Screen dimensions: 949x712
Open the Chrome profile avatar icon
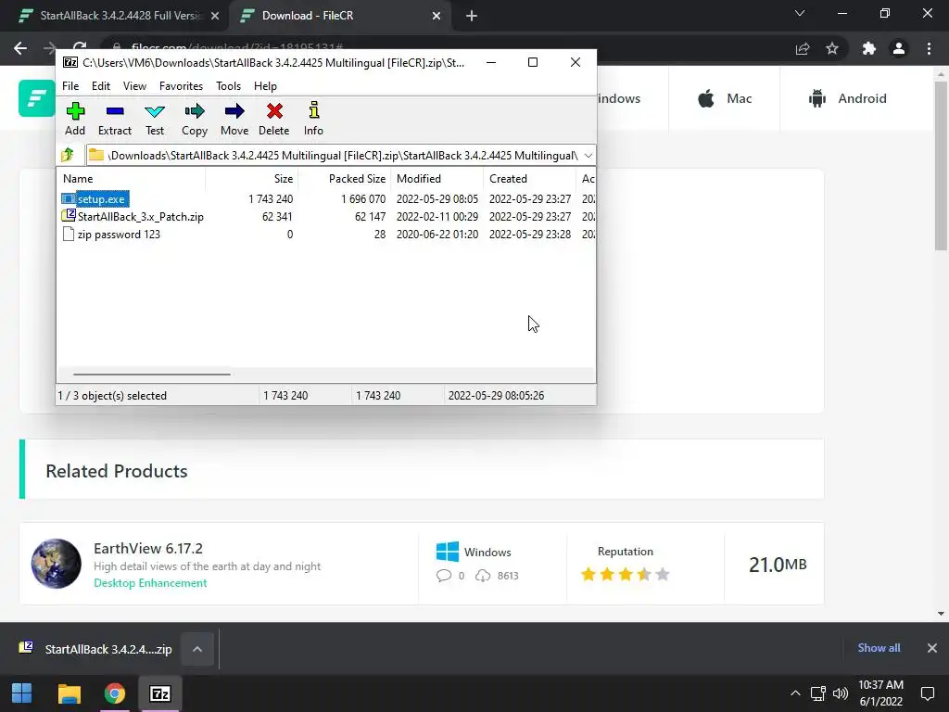pos(899,48)
